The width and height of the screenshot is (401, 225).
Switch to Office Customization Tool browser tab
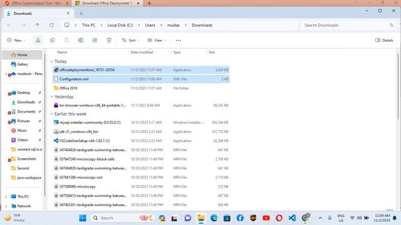pos(36,3)
